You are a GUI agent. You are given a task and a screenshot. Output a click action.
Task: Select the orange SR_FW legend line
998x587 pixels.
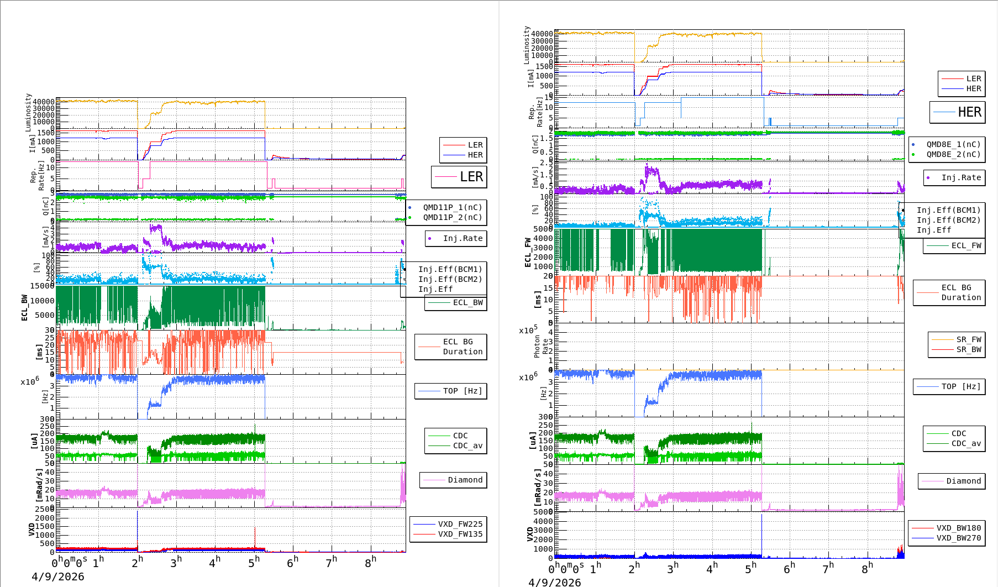pyautogui.click(x=942, y=340)
